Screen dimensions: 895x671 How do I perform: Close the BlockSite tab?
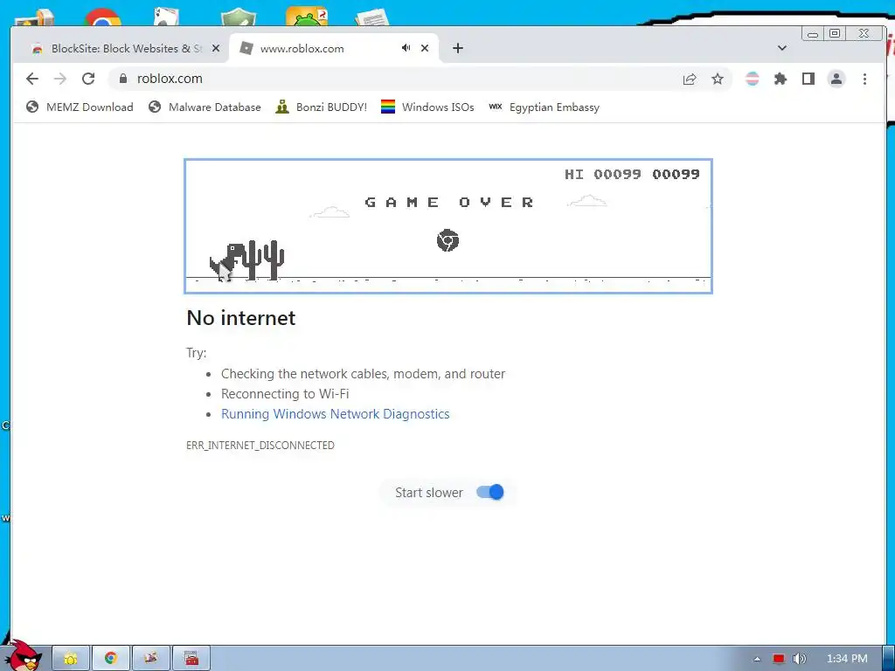pos(216,49)
